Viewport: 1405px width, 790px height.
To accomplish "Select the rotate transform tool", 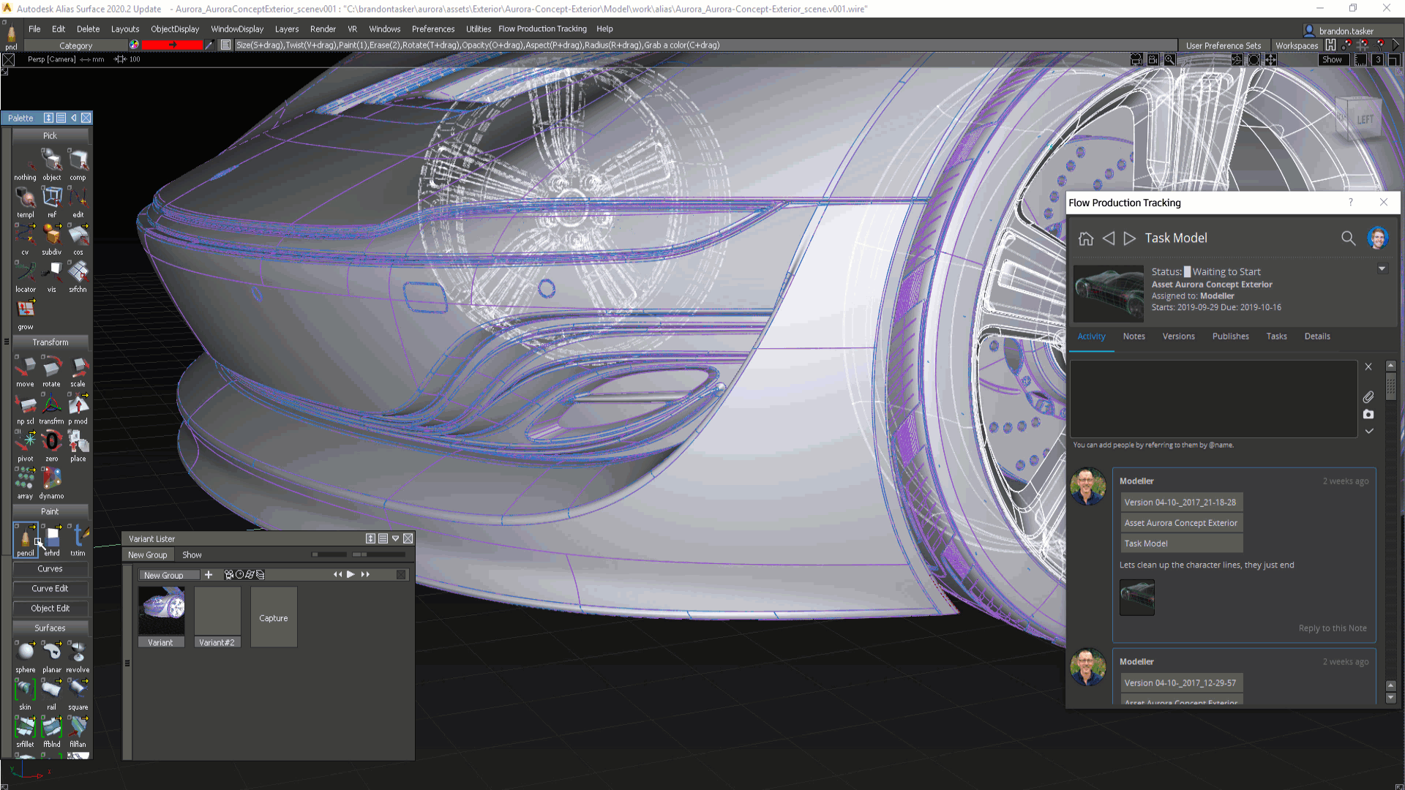I will (x=51, y=367).
